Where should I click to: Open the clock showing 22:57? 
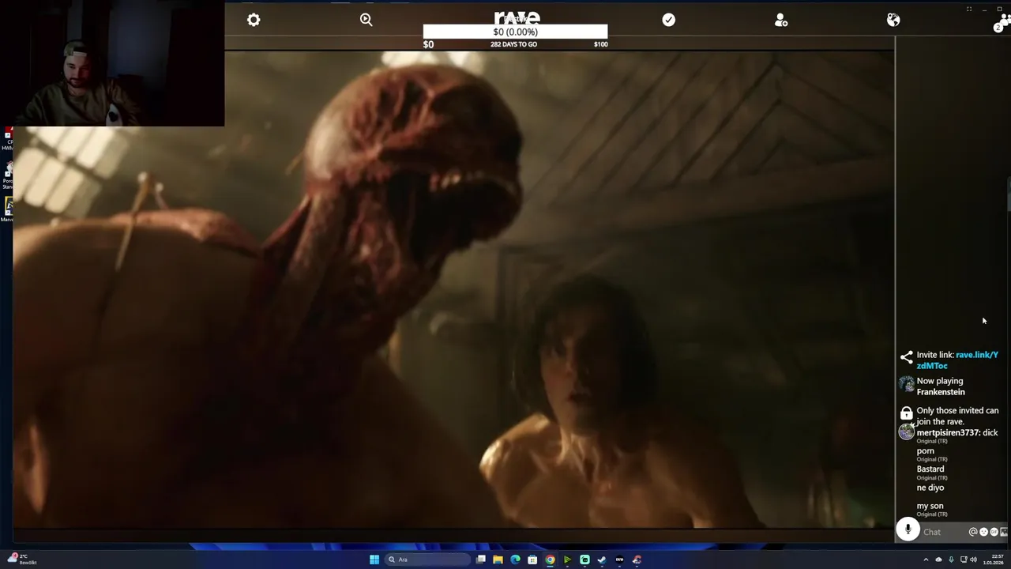pyautogui.click(x=994, y=560)
